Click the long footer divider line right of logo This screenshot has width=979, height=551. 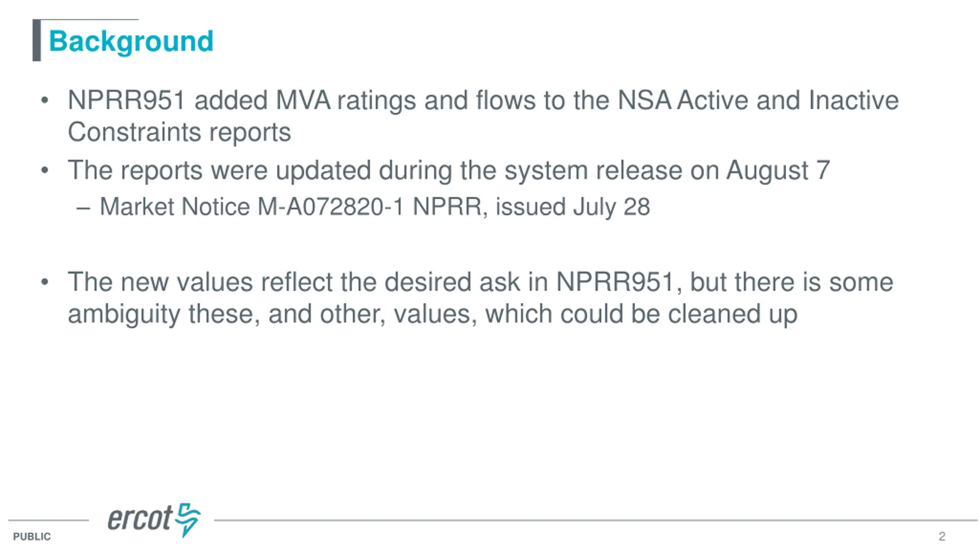tap(596, 520)
